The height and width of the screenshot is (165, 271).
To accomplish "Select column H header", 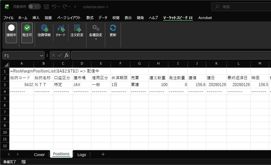I will coord(158,64).
